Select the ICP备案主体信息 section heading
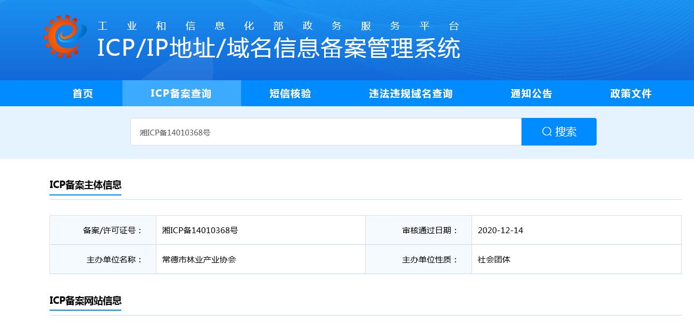This screenshot has width=694, height=324. [x=86, y=185]
